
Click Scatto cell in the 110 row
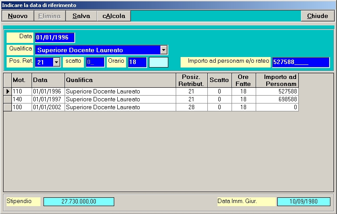(x=220, y=91)
